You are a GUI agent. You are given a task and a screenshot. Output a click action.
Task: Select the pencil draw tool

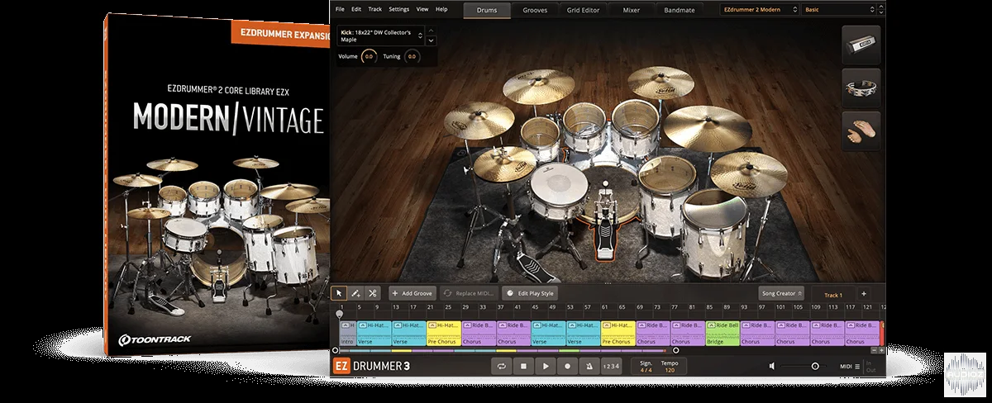pos(355,293)
